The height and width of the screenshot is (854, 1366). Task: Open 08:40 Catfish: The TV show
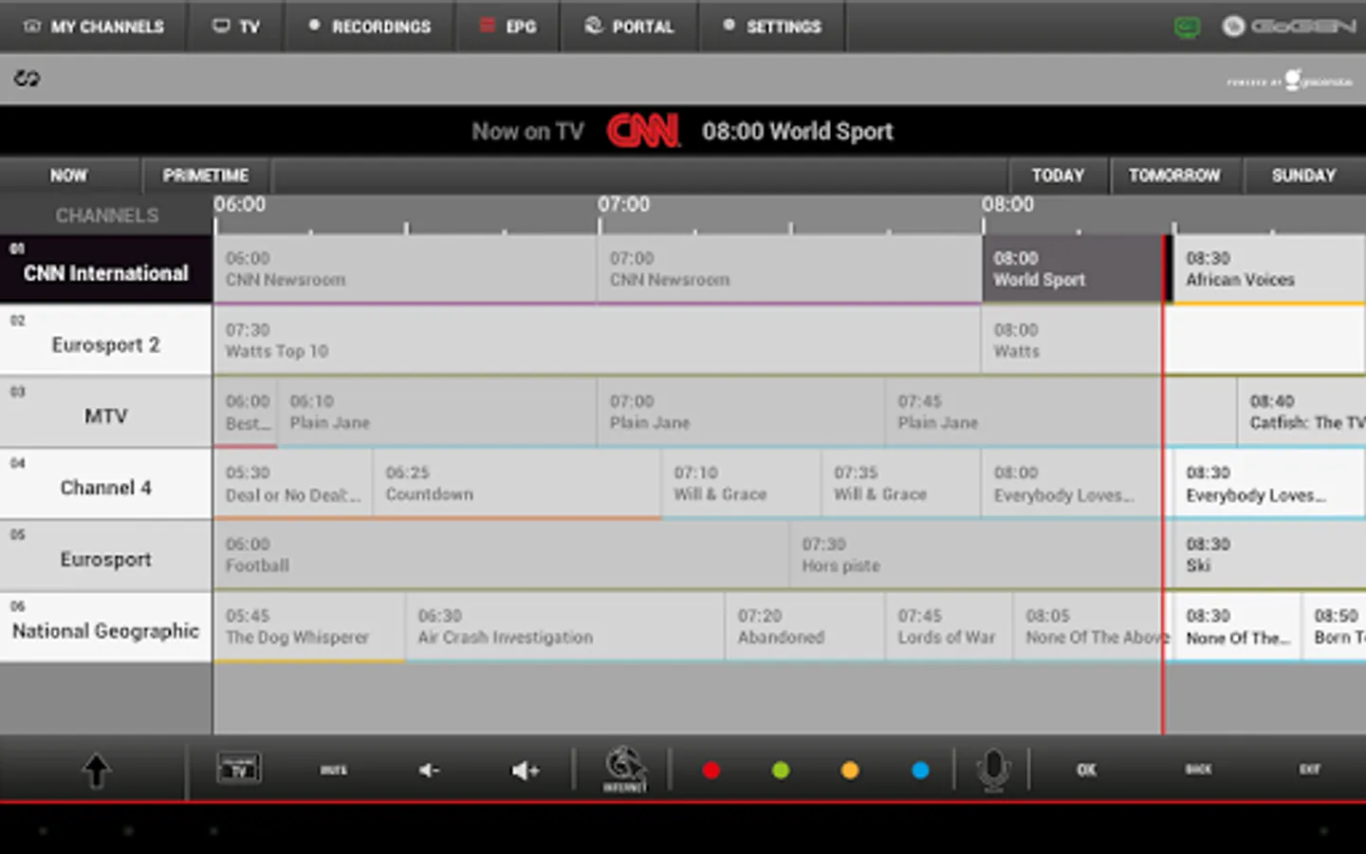coord(1302,413)
